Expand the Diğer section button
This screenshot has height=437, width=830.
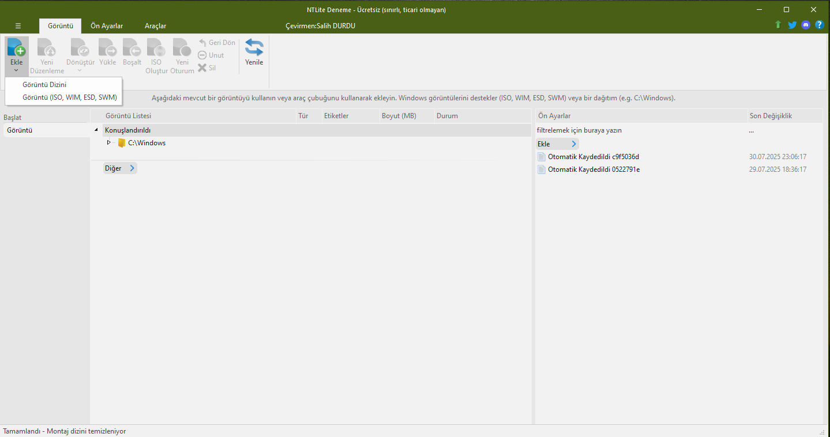pyautogui.click(x=120, y=168)
